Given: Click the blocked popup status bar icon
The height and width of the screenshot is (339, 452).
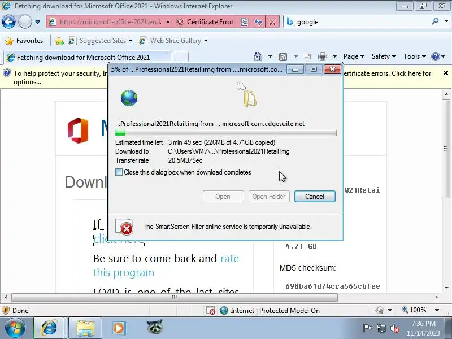Looking at the screenshot, I should coord(211,310).
